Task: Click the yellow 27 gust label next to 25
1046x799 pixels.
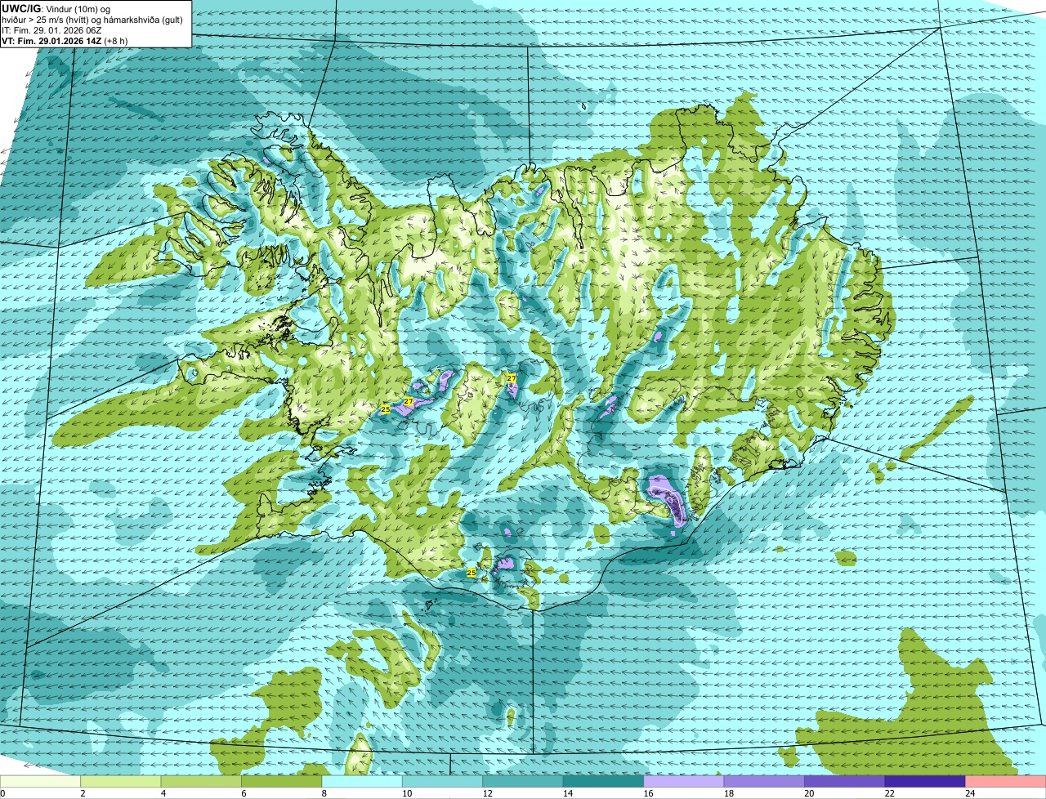Action: tap(409, 401)
